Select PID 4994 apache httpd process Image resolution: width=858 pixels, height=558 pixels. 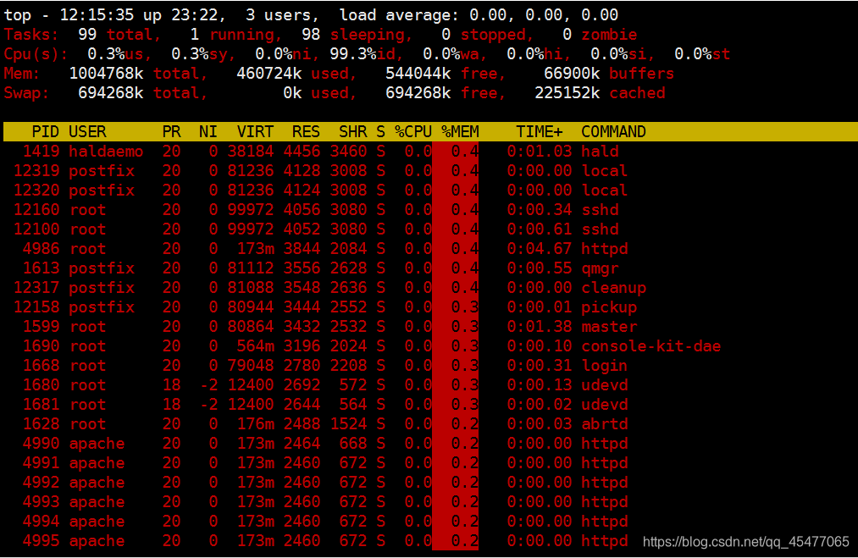tap(41, 522)
